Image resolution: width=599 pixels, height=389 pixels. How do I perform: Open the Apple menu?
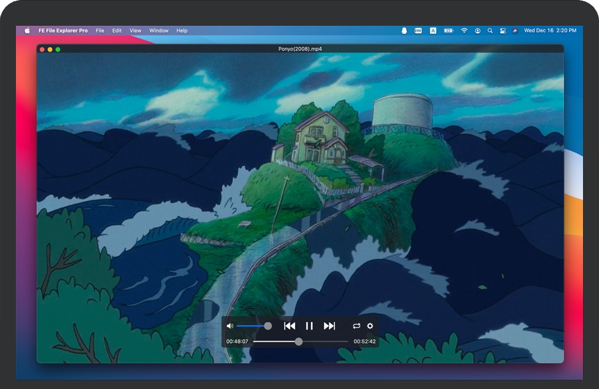27,31
